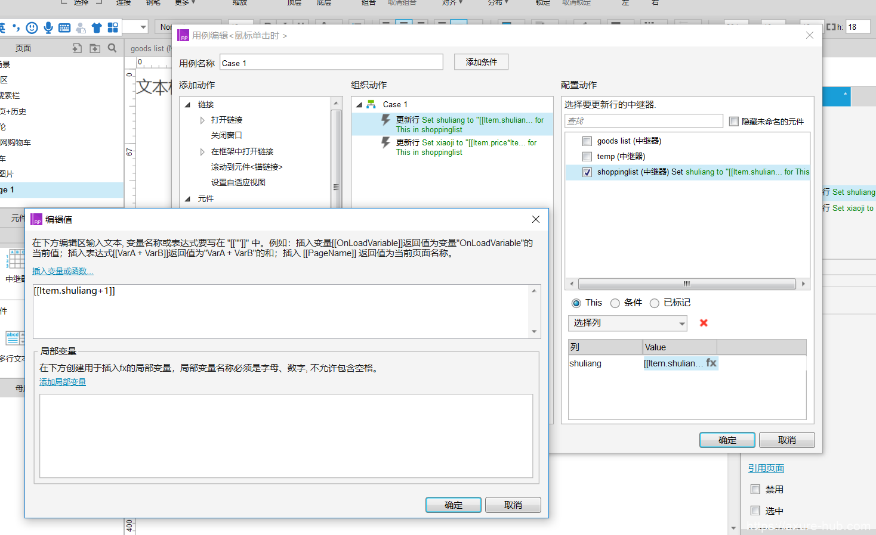Click the IME account person icon

point(81,27)
